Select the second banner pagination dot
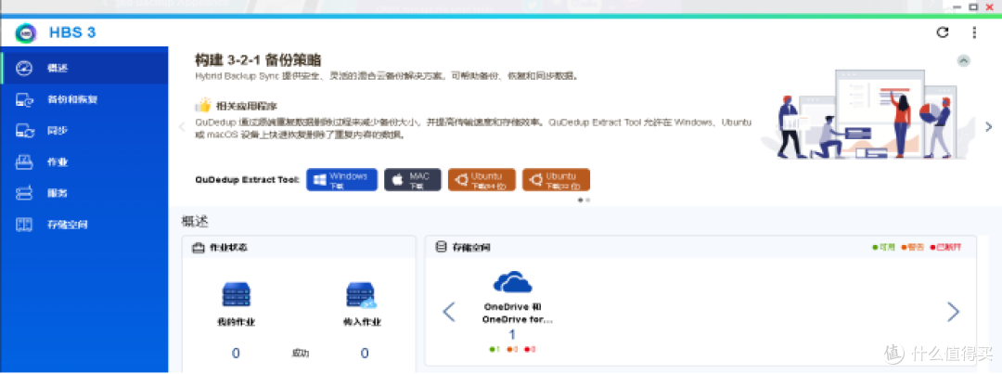Screen dimensions: 1002x374 coord(588,200)
